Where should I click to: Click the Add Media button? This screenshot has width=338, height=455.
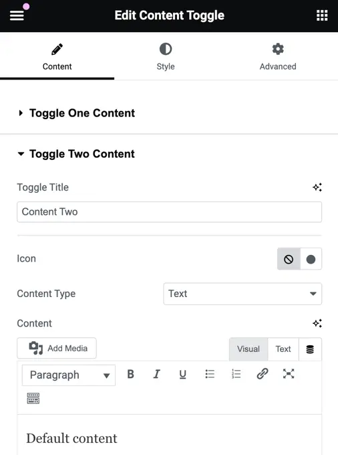pyautogui.click(x=57, y=348)
